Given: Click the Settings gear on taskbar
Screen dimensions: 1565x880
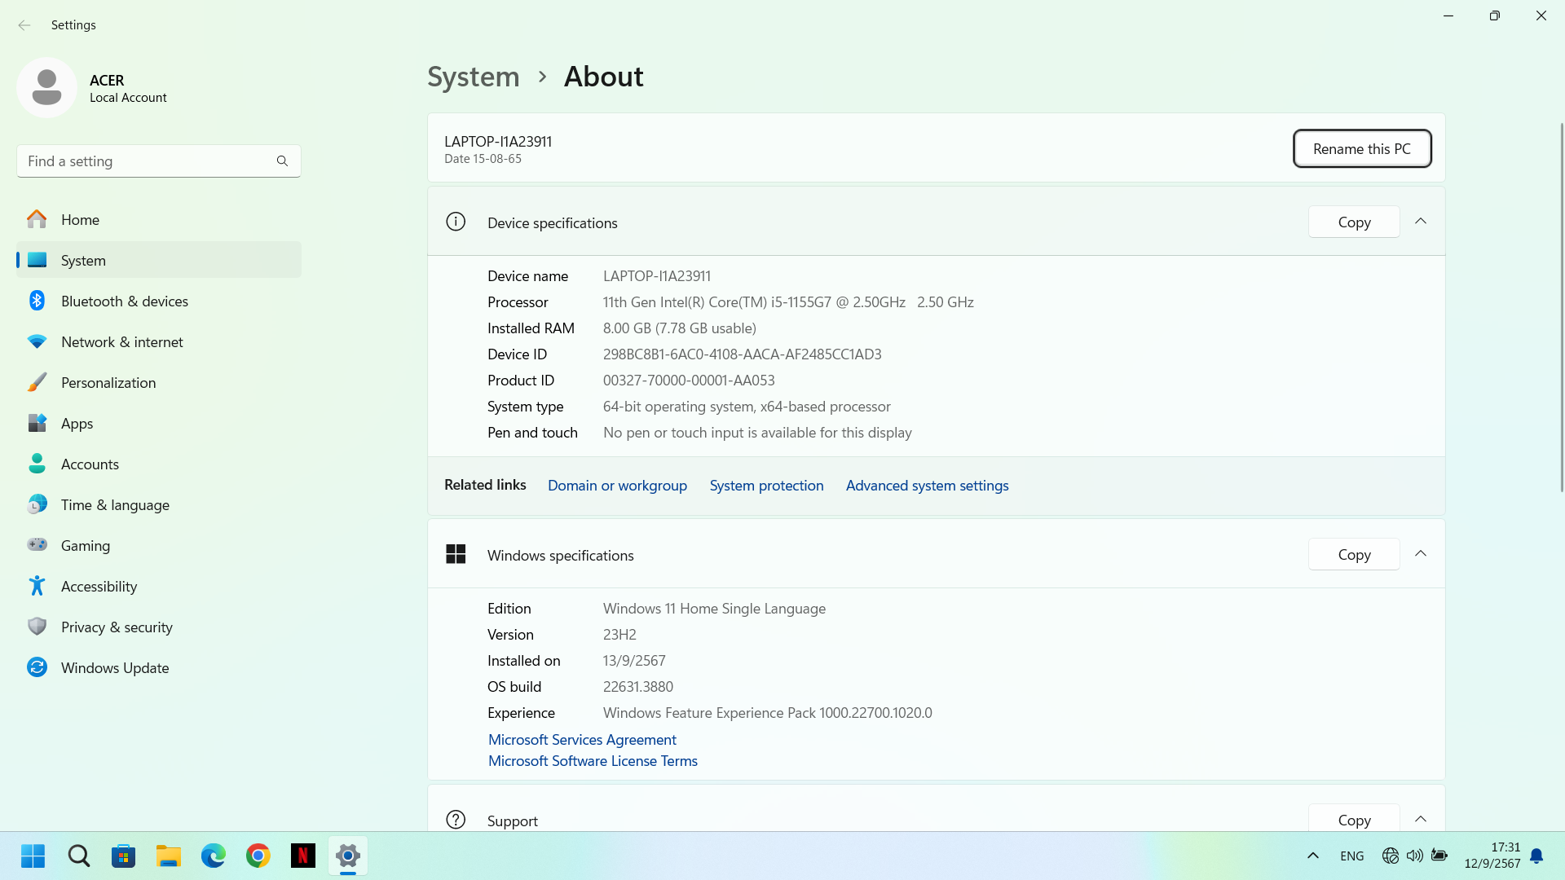Looking at the screenshot, I should (x=348, y=856).
